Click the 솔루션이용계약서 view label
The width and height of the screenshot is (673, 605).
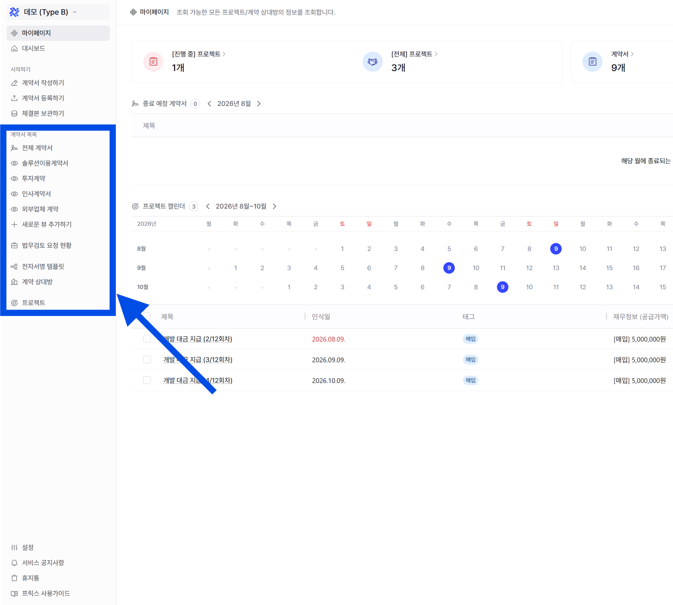(45, 163)
